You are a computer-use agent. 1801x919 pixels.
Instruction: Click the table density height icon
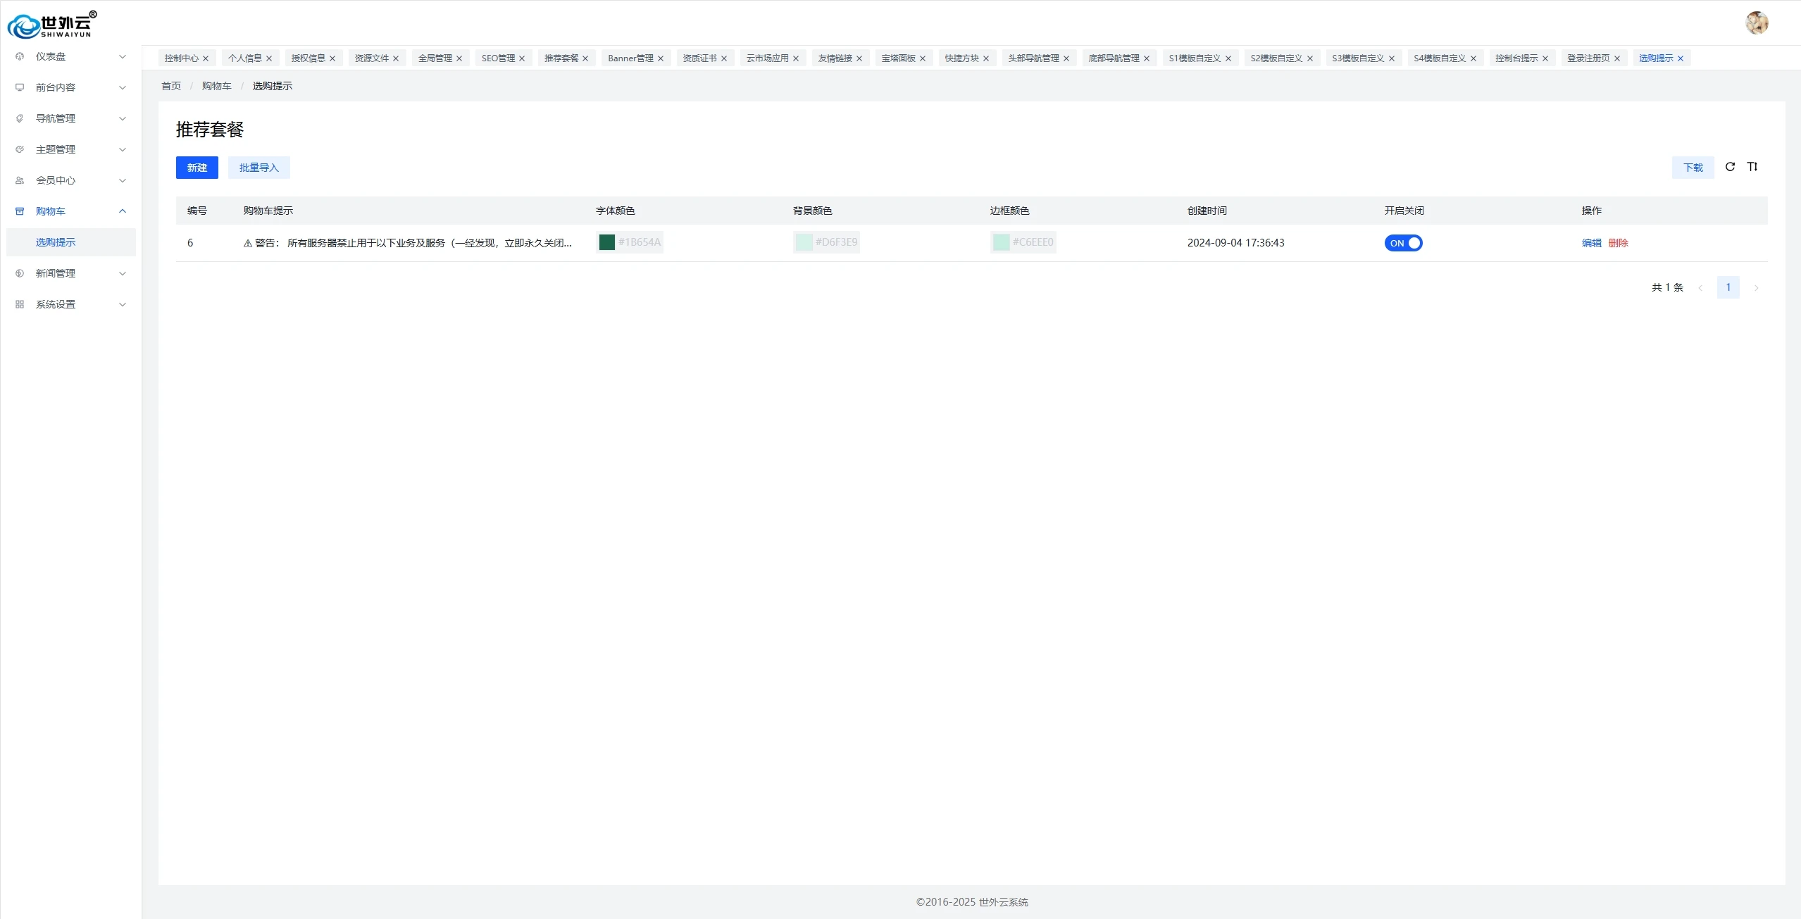pyautogui.click(x=1752, y=167)
